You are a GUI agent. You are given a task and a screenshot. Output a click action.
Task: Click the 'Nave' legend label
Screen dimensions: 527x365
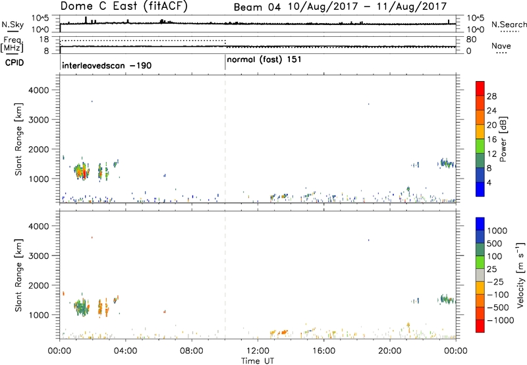[x=501, y=45]
